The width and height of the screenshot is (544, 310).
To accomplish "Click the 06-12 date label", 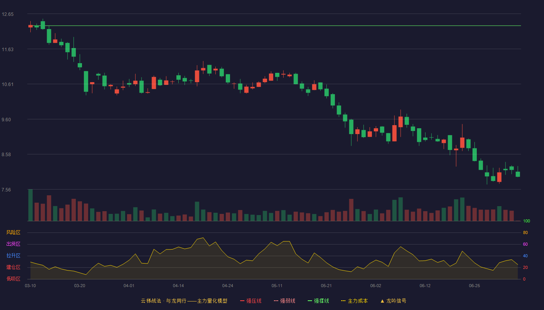I will point(425,286).
